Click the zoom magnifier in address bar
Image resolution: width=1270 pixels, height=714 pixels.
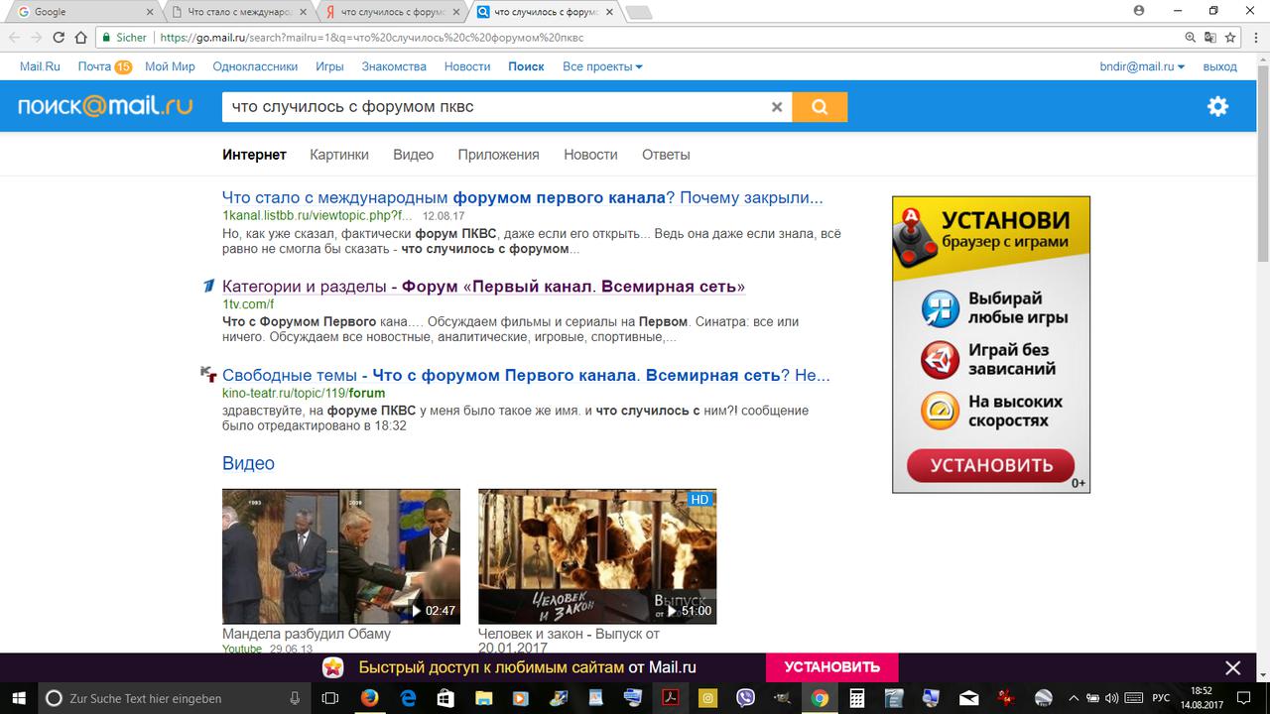point(1191,38)
